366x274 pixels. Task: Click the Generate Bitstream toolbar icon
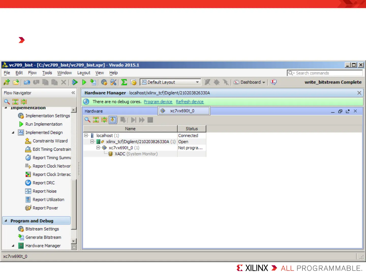click(93, 82)
